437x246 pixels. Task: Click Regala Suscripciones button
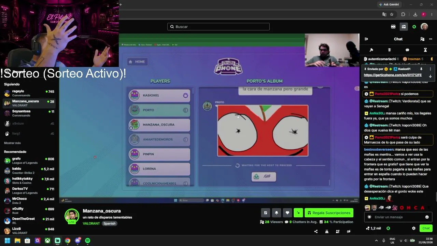[329, 213]
